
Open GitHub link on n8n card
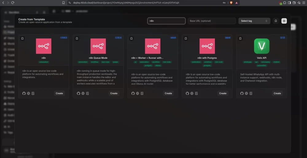[x=24, y=93]
